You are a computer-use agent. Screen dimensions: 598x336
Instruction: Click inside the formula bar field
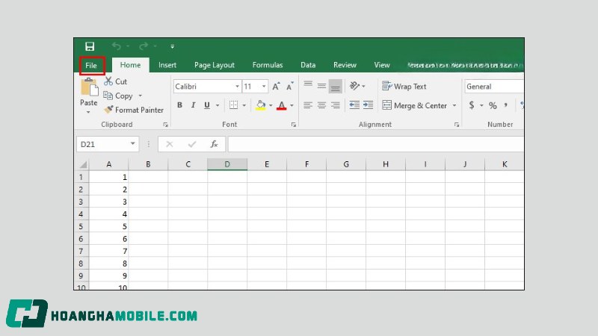pos(376,144)
